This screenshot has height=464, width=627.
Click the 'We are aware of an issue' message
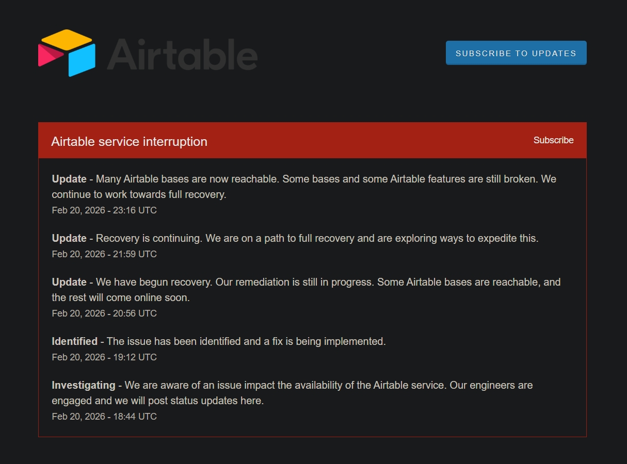click(x=328, y=386)
